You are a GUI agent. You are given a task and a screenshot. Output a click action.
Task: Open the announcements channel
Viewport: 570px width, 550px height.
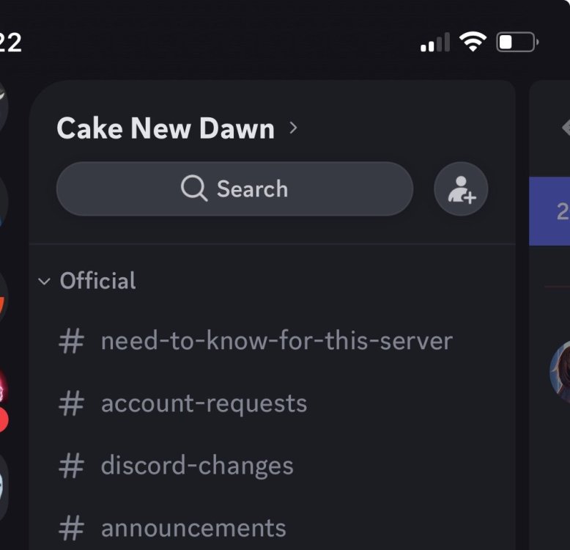[x=193, y=528]
